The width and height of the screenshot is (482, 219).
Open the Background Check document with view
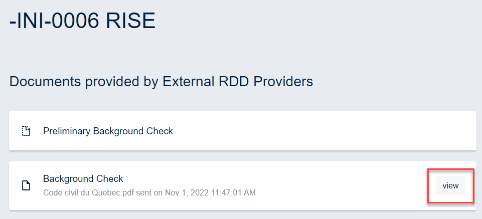click(450, 186)
